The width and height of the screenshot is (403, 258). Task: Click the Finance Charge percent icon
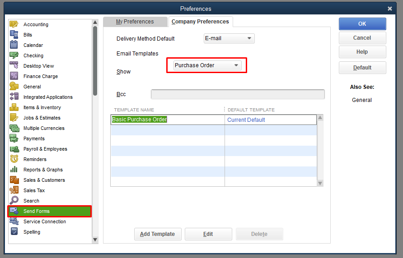[14, 76]
